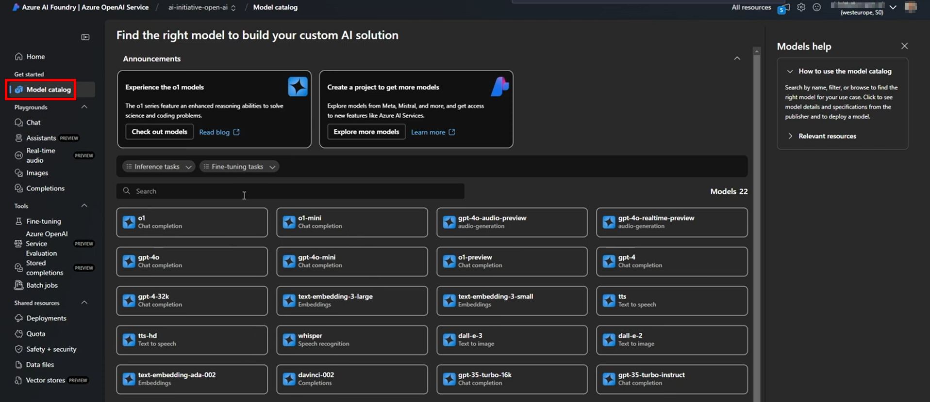Click the tts-hd model star icon
Viewport: 930px width, 402px height.
(129, 340)
